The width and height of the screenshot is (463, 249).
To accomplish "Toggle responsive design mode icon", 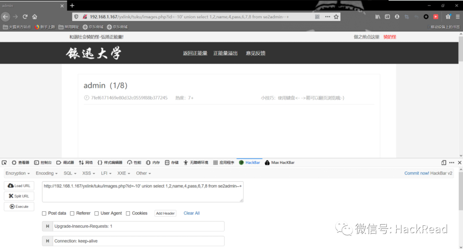I will (444, 162).
